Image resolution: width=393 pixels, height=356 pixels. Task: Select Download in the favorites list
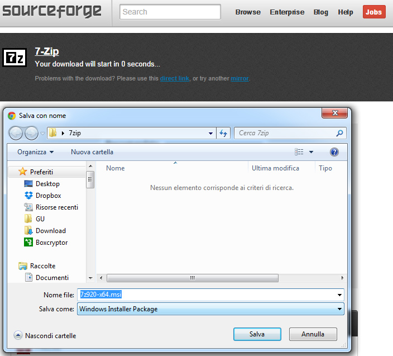(51, 231)
